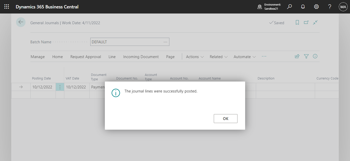This screenshot has width=350, height=161.
Task: Open the Request Approval menu
Action: 85,57
